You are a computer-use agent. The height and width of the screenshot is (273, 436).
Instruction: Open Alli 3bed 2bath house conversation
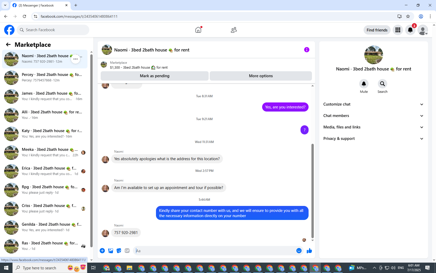coord(45,115)
